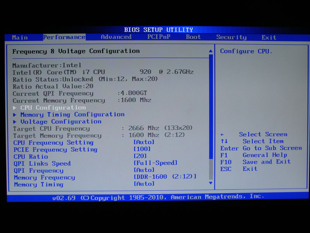Select the Memory Frequency label
This screenshot has height=233, width=310.
[45, 177]
